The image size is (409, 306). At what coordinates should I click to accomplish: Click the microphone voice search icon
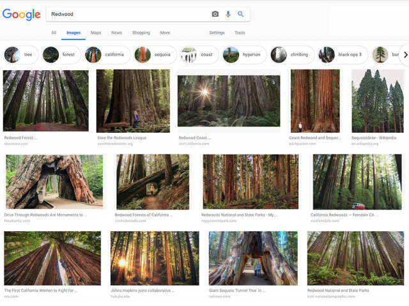pyautogui.click(x=228, y=14)
